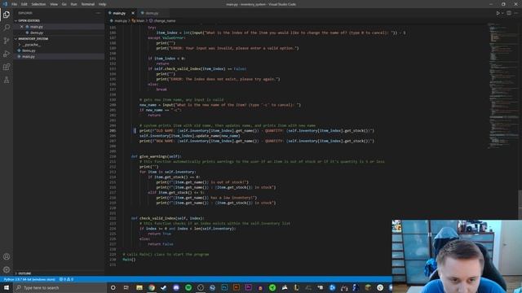Open items.py in the project tree
Image resolution: width=522 pixels, height=293 pixels.
tap(29, 50)
